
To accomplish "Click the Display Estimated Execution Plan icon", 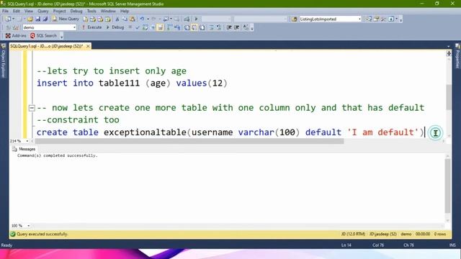I will pos(146,27).
